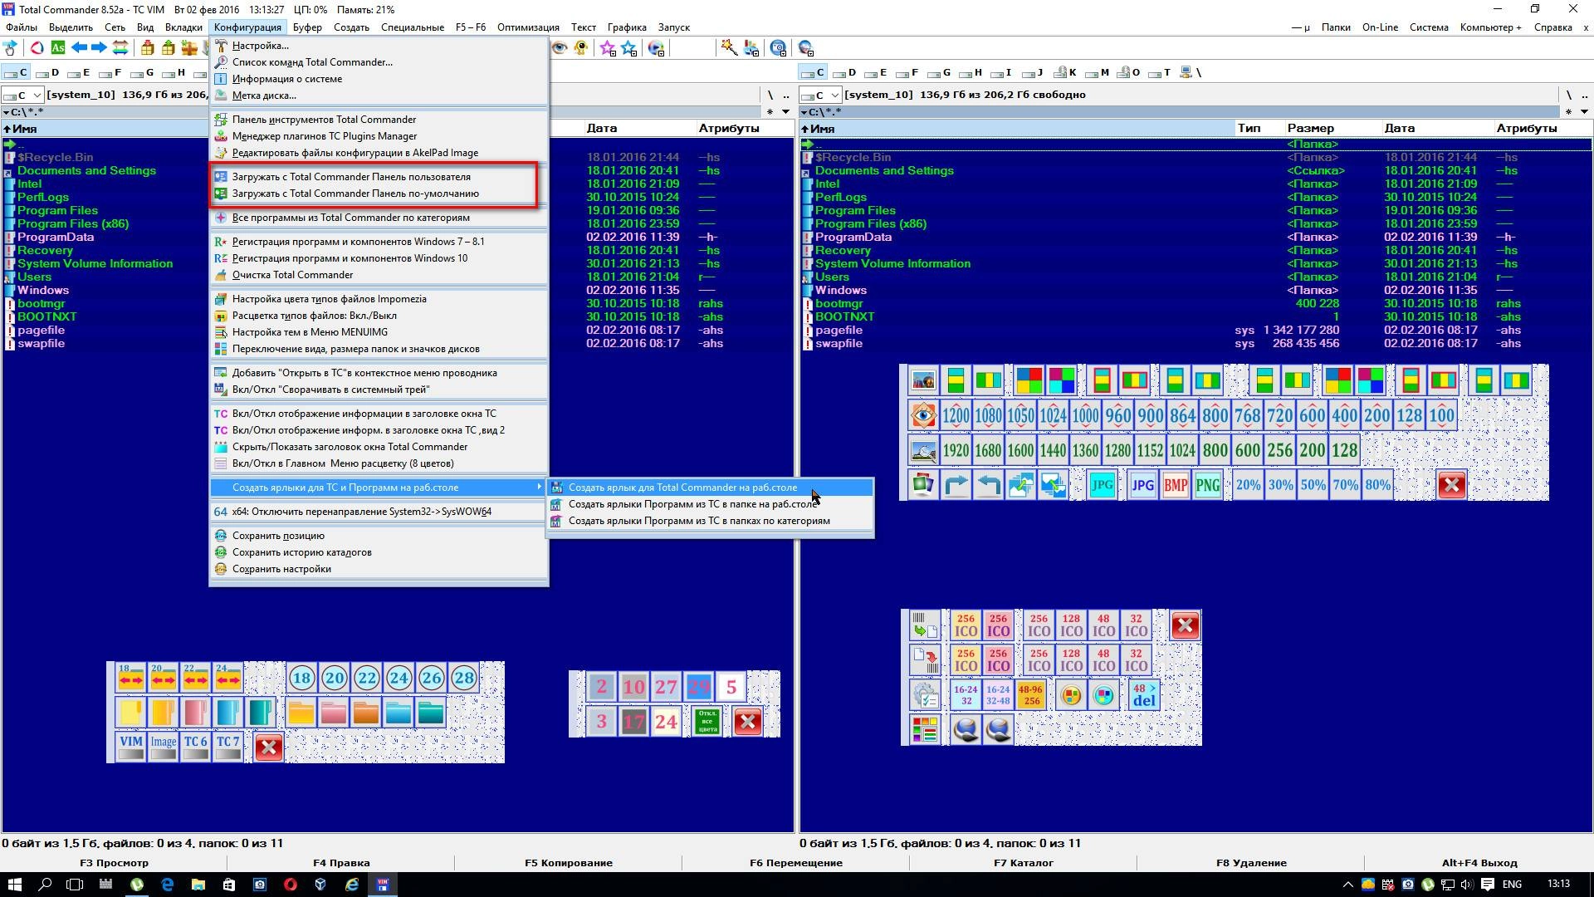Pick color theme swatch 17

click(633, 721)
